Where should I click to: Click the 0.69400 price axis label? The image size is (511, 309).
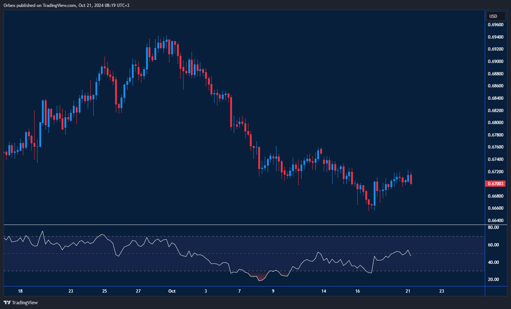coord(496,37)
